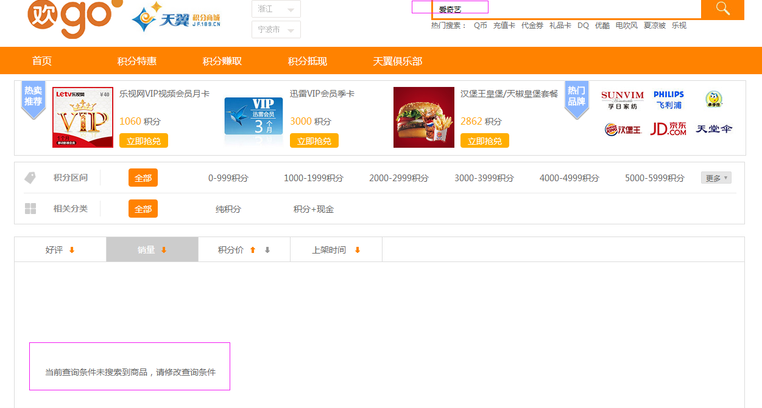
Task: Open the SUNVIM brand logo
Action: click(622, 100)
